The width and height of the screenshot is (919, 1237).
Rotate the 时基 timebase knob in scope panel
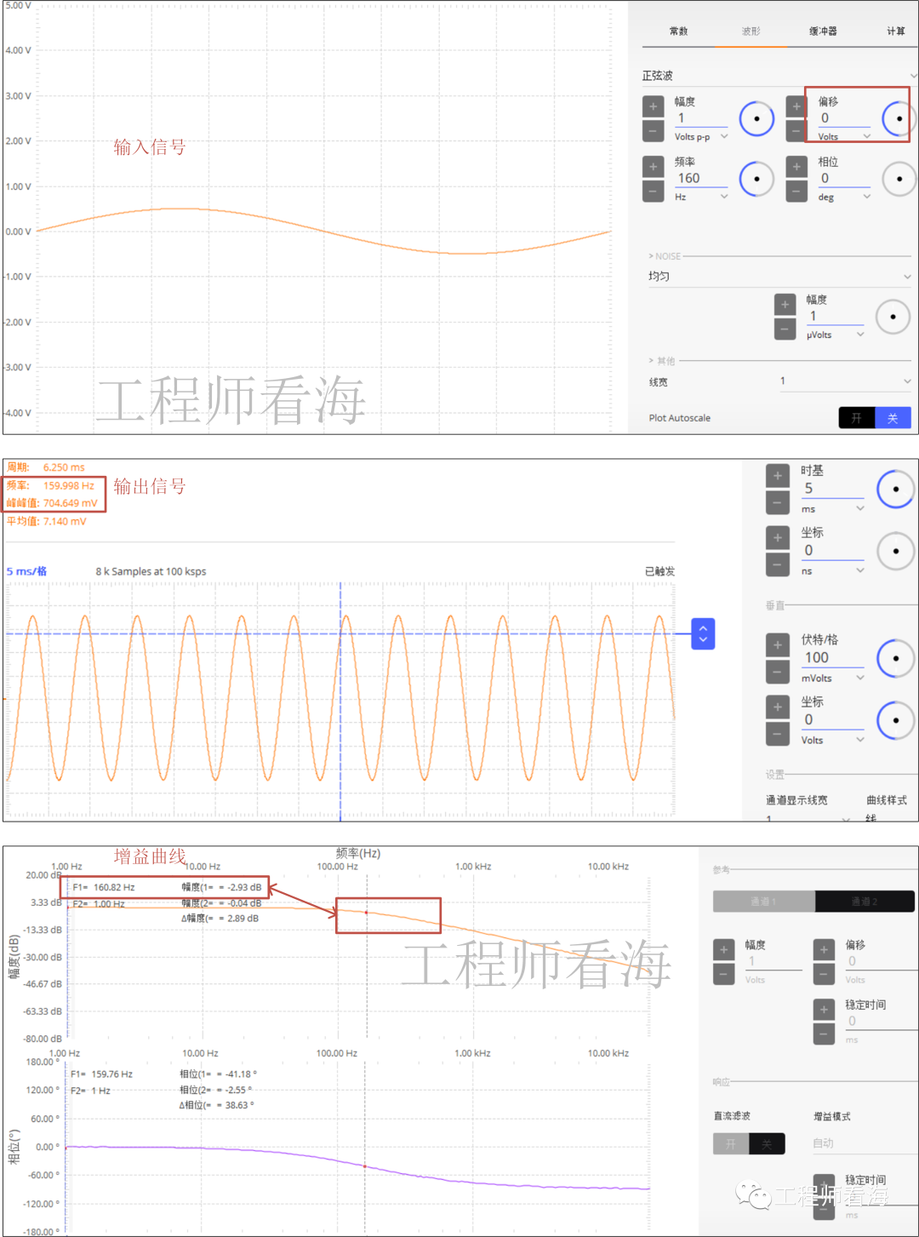pyautogui.click(x=895, y=488)
